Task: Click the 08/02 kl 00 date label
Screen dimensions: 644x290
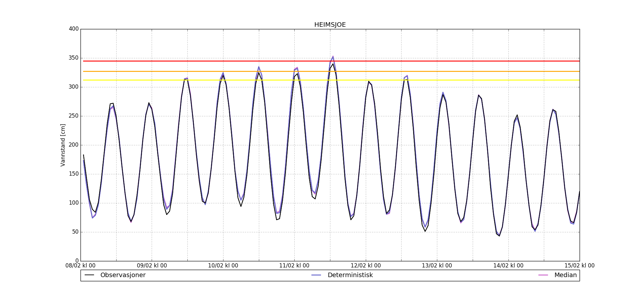Action: [80, 266]
